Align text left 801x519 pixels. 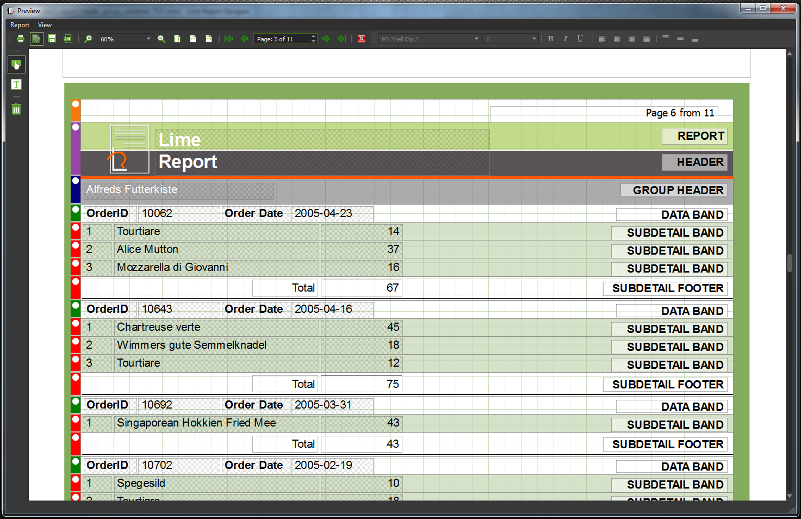pyautogui.click(x=602, y=39)
